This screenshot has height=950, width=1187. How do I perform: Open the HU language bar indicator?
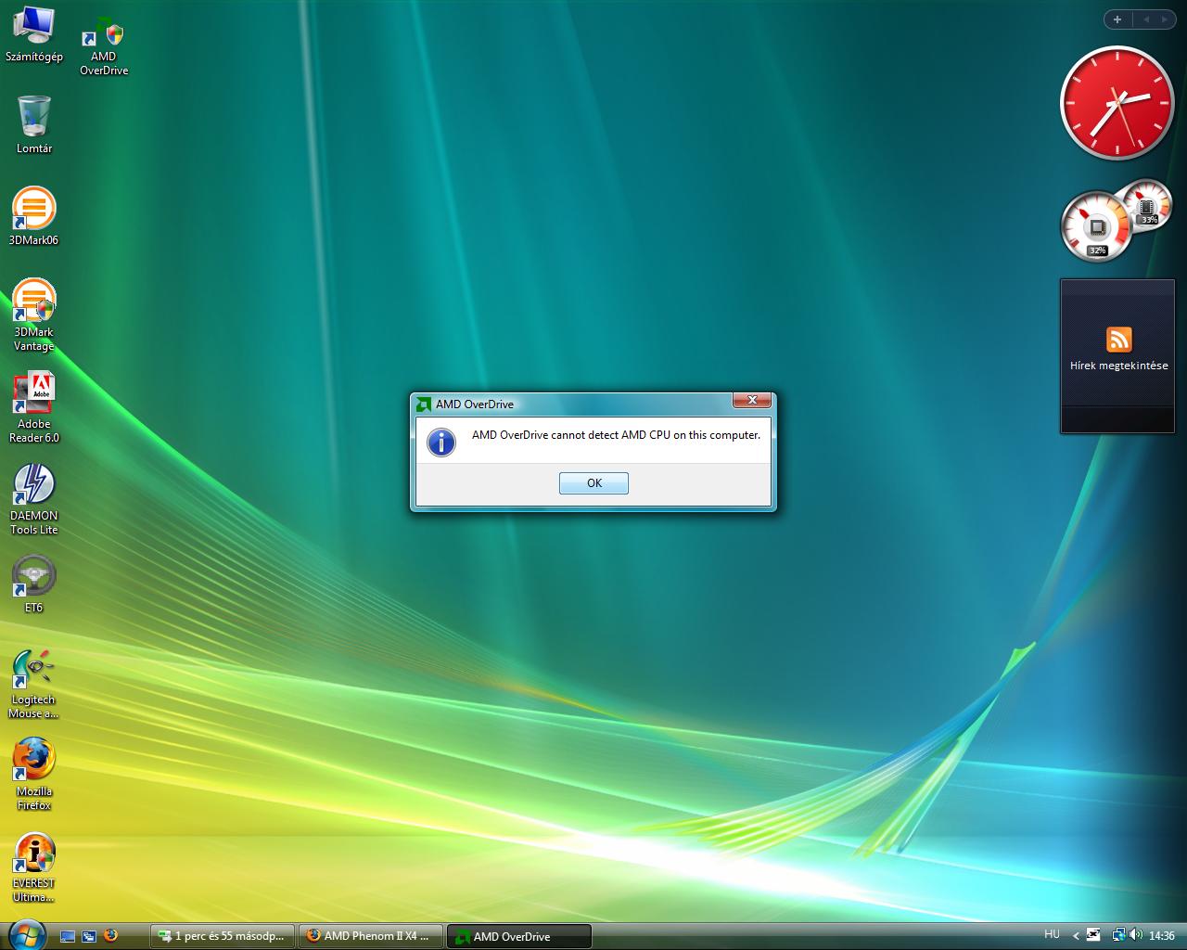tap(1052, 935)
